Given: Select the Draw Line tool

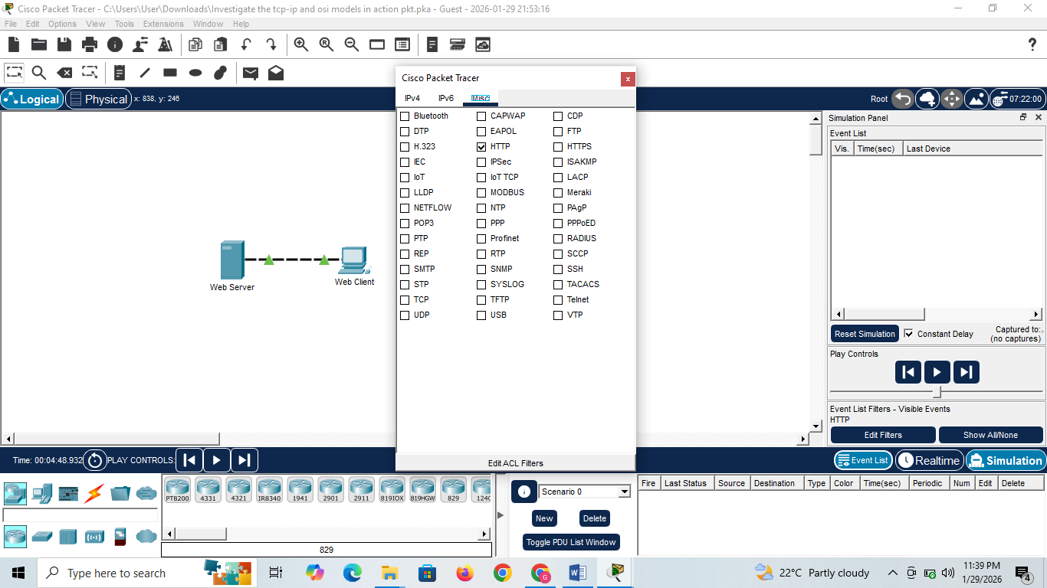Looking at the screenshot, I should point(145,73).
